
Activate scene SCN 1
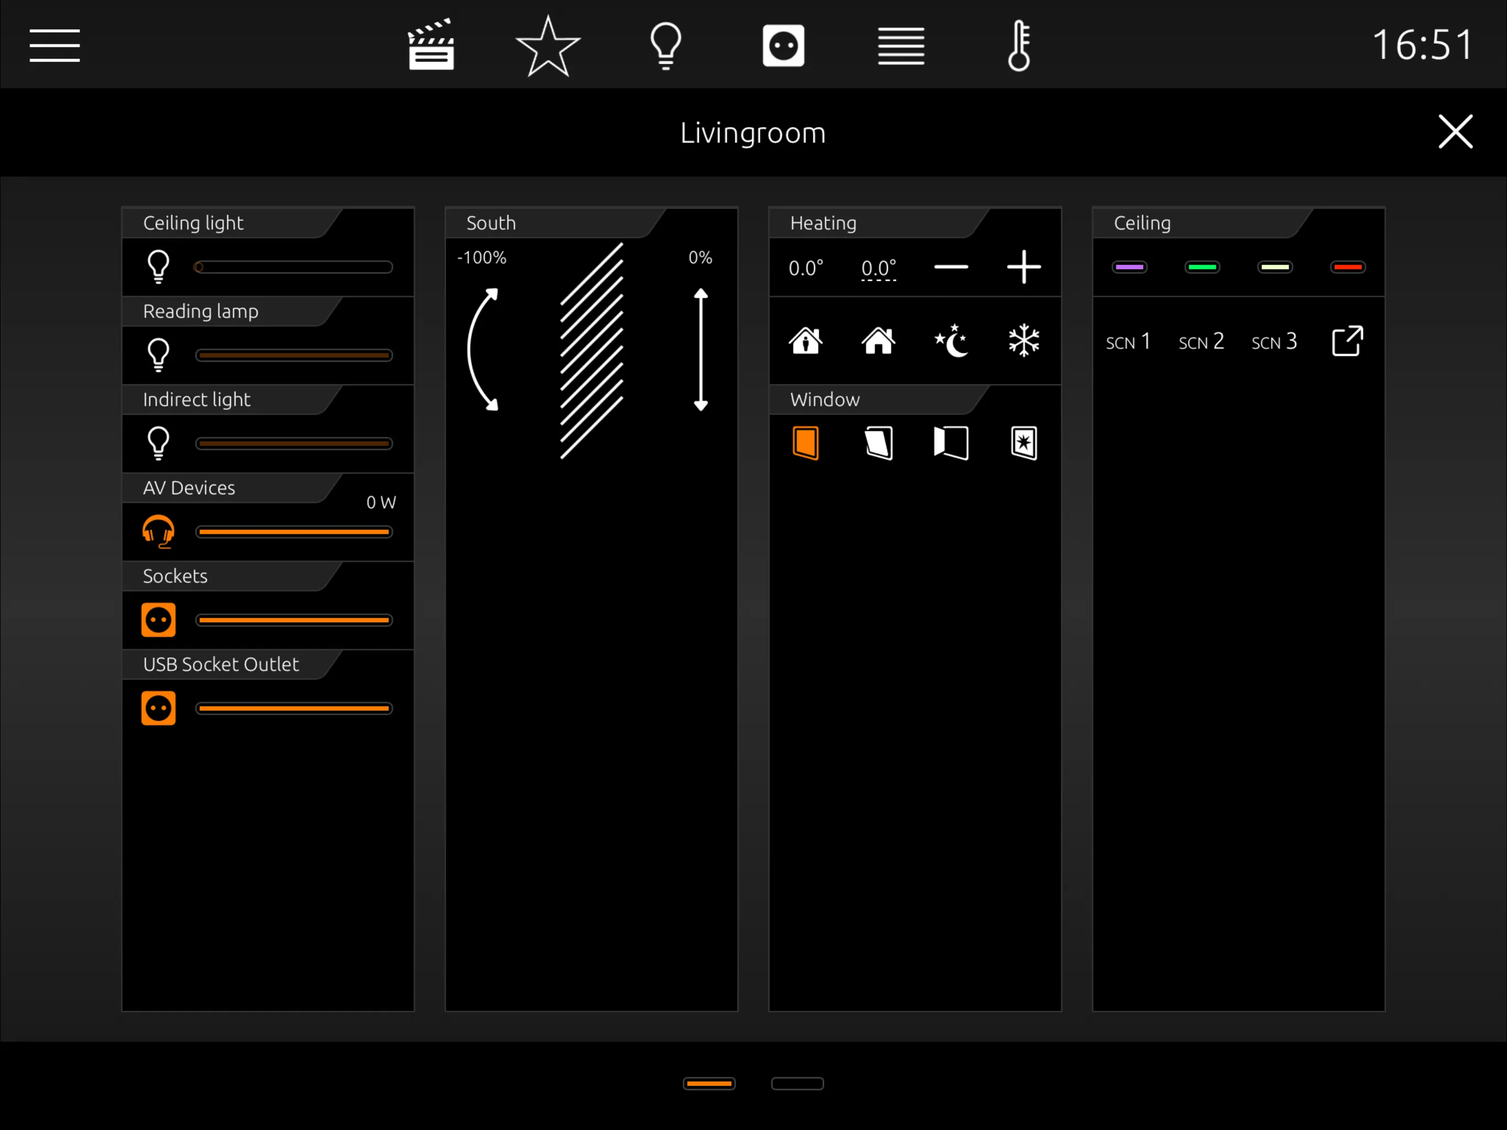[1129, 342]
